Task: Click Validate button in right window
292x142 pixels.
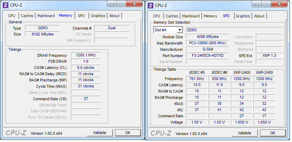Action: pos(244,133)
